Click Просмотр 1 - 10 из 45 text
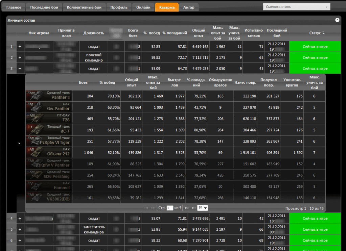 [304, 208]
